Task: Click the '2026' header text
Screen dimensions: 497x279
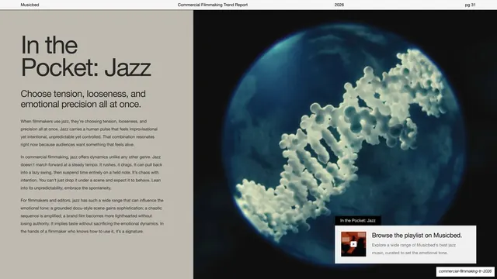Action: [x=339, y=5]
